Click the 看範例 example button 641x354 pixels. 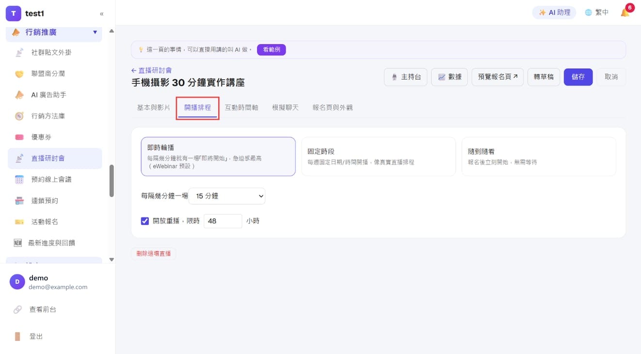point(271,49)
